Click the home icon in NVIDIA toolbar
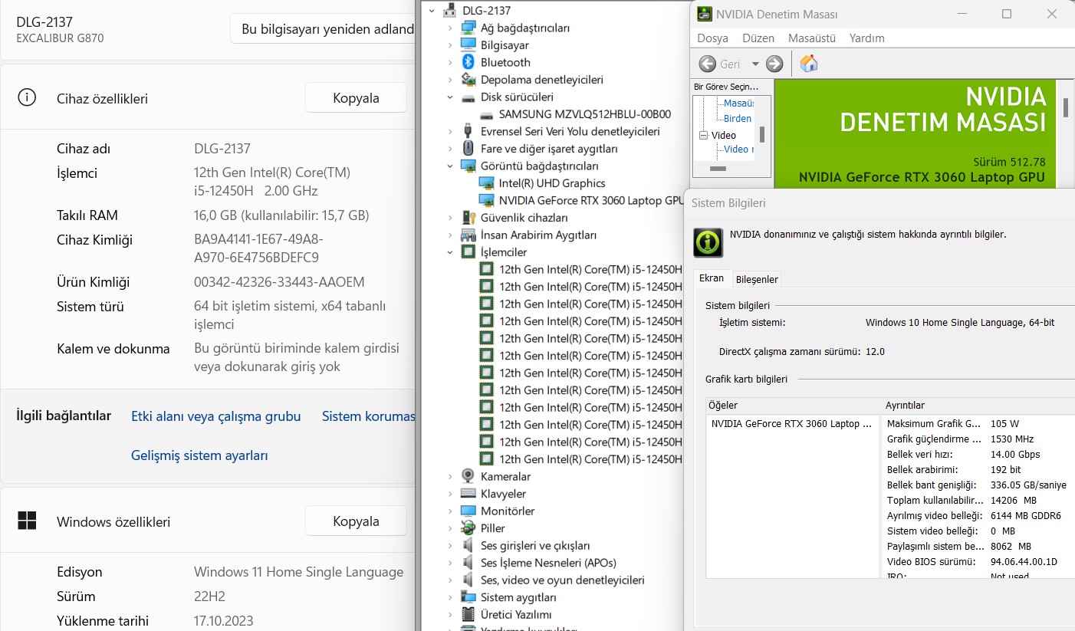The width and height of the screenshot is (1075, 631). point(809,64)
